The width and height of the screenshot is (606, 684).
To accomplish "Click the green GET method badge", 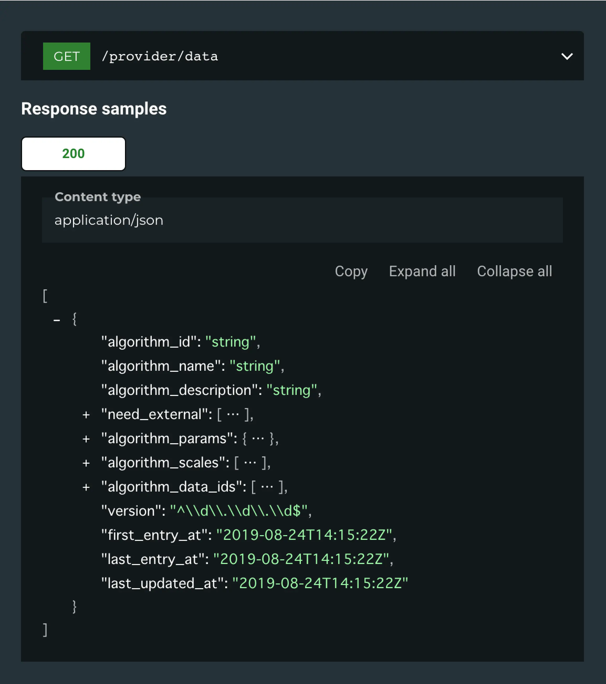I will (x=67, y=56).
